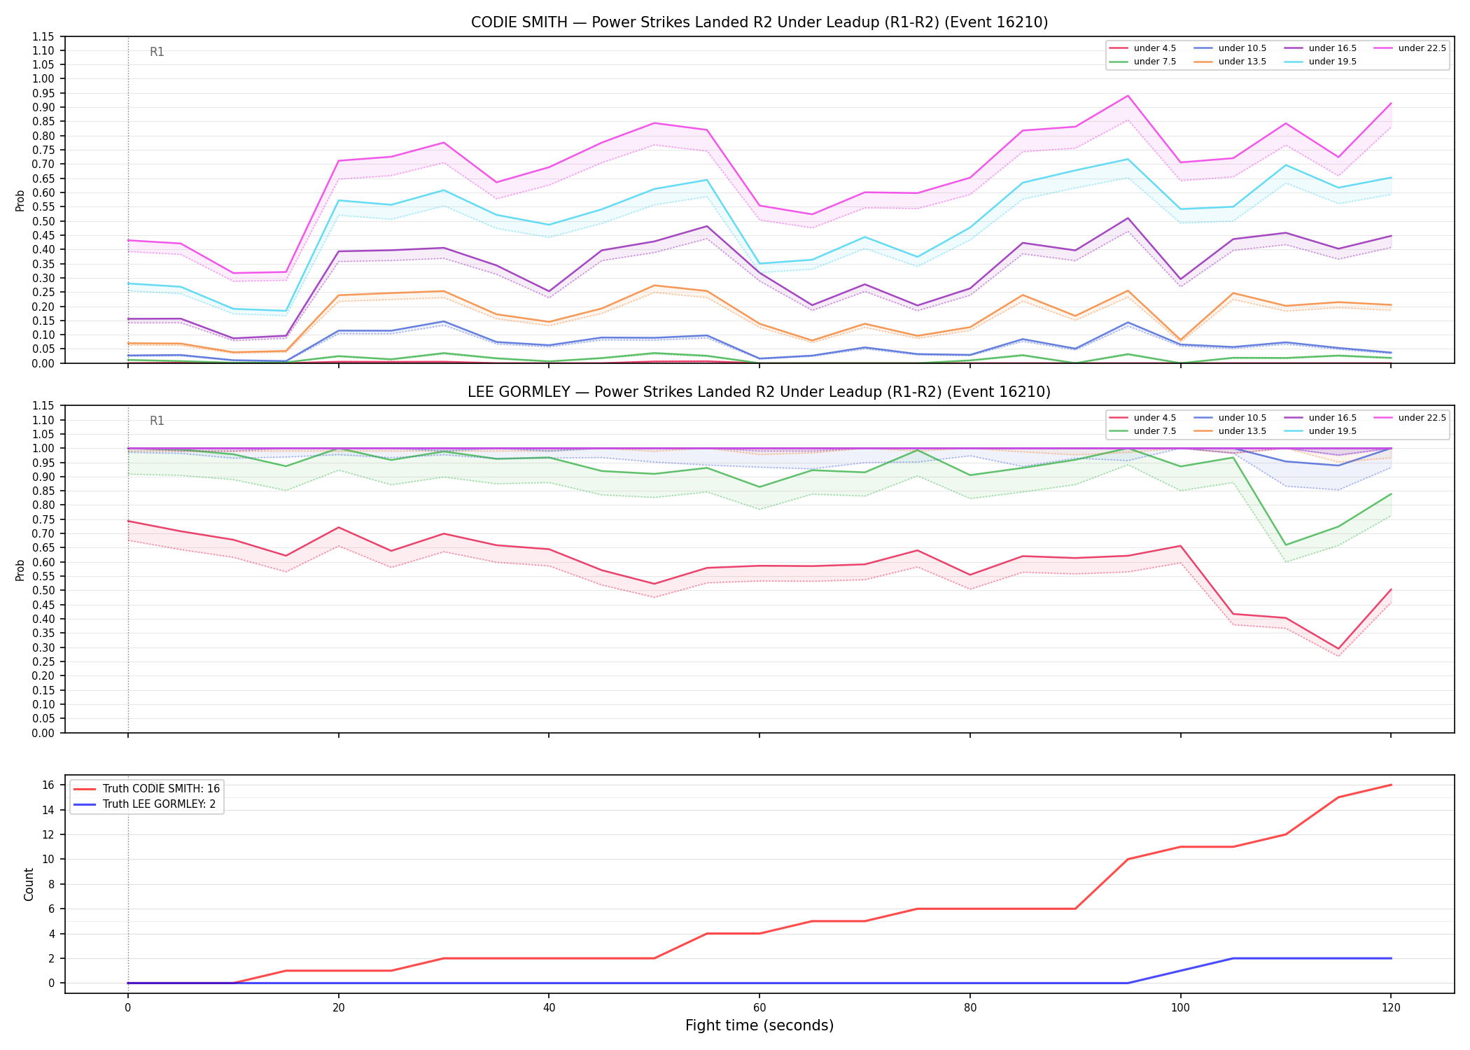
Task: Click 'Prob' y-axis label of Lee Gormley chart
Action: coord(20,570)
